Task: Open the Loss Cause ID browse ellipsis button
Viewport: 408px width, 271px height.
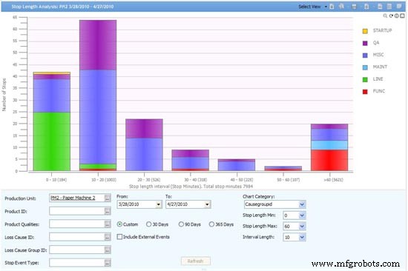Action: (108, 237)
